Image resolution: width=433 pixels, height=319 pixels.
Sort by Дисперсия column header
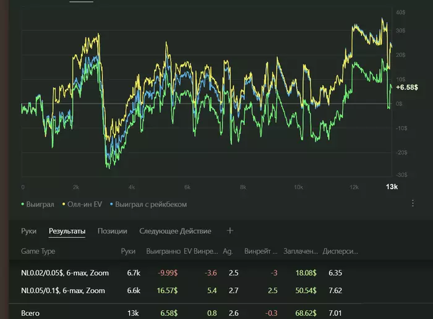click(x=340, y=252)
